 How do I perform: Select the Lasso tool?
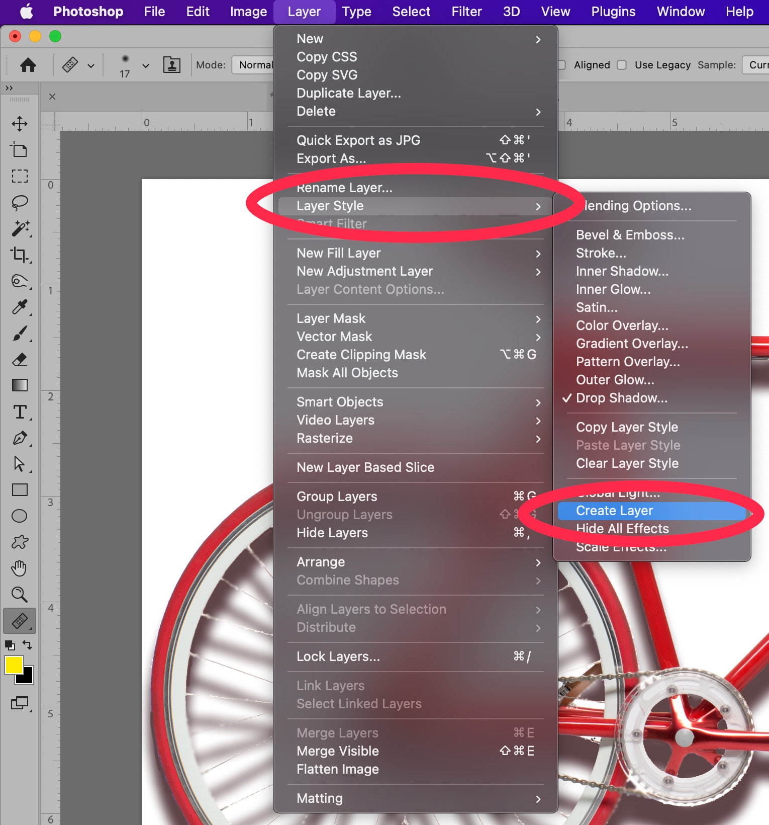coord(20,202)
